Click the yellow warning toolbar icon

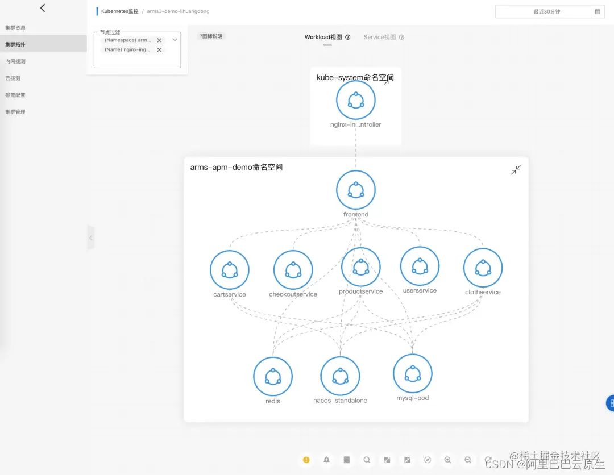306,460
